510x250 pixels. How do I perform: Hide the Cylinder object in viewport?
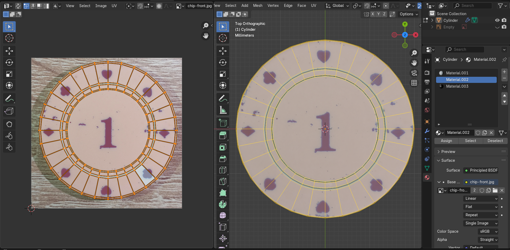[497, 20]
